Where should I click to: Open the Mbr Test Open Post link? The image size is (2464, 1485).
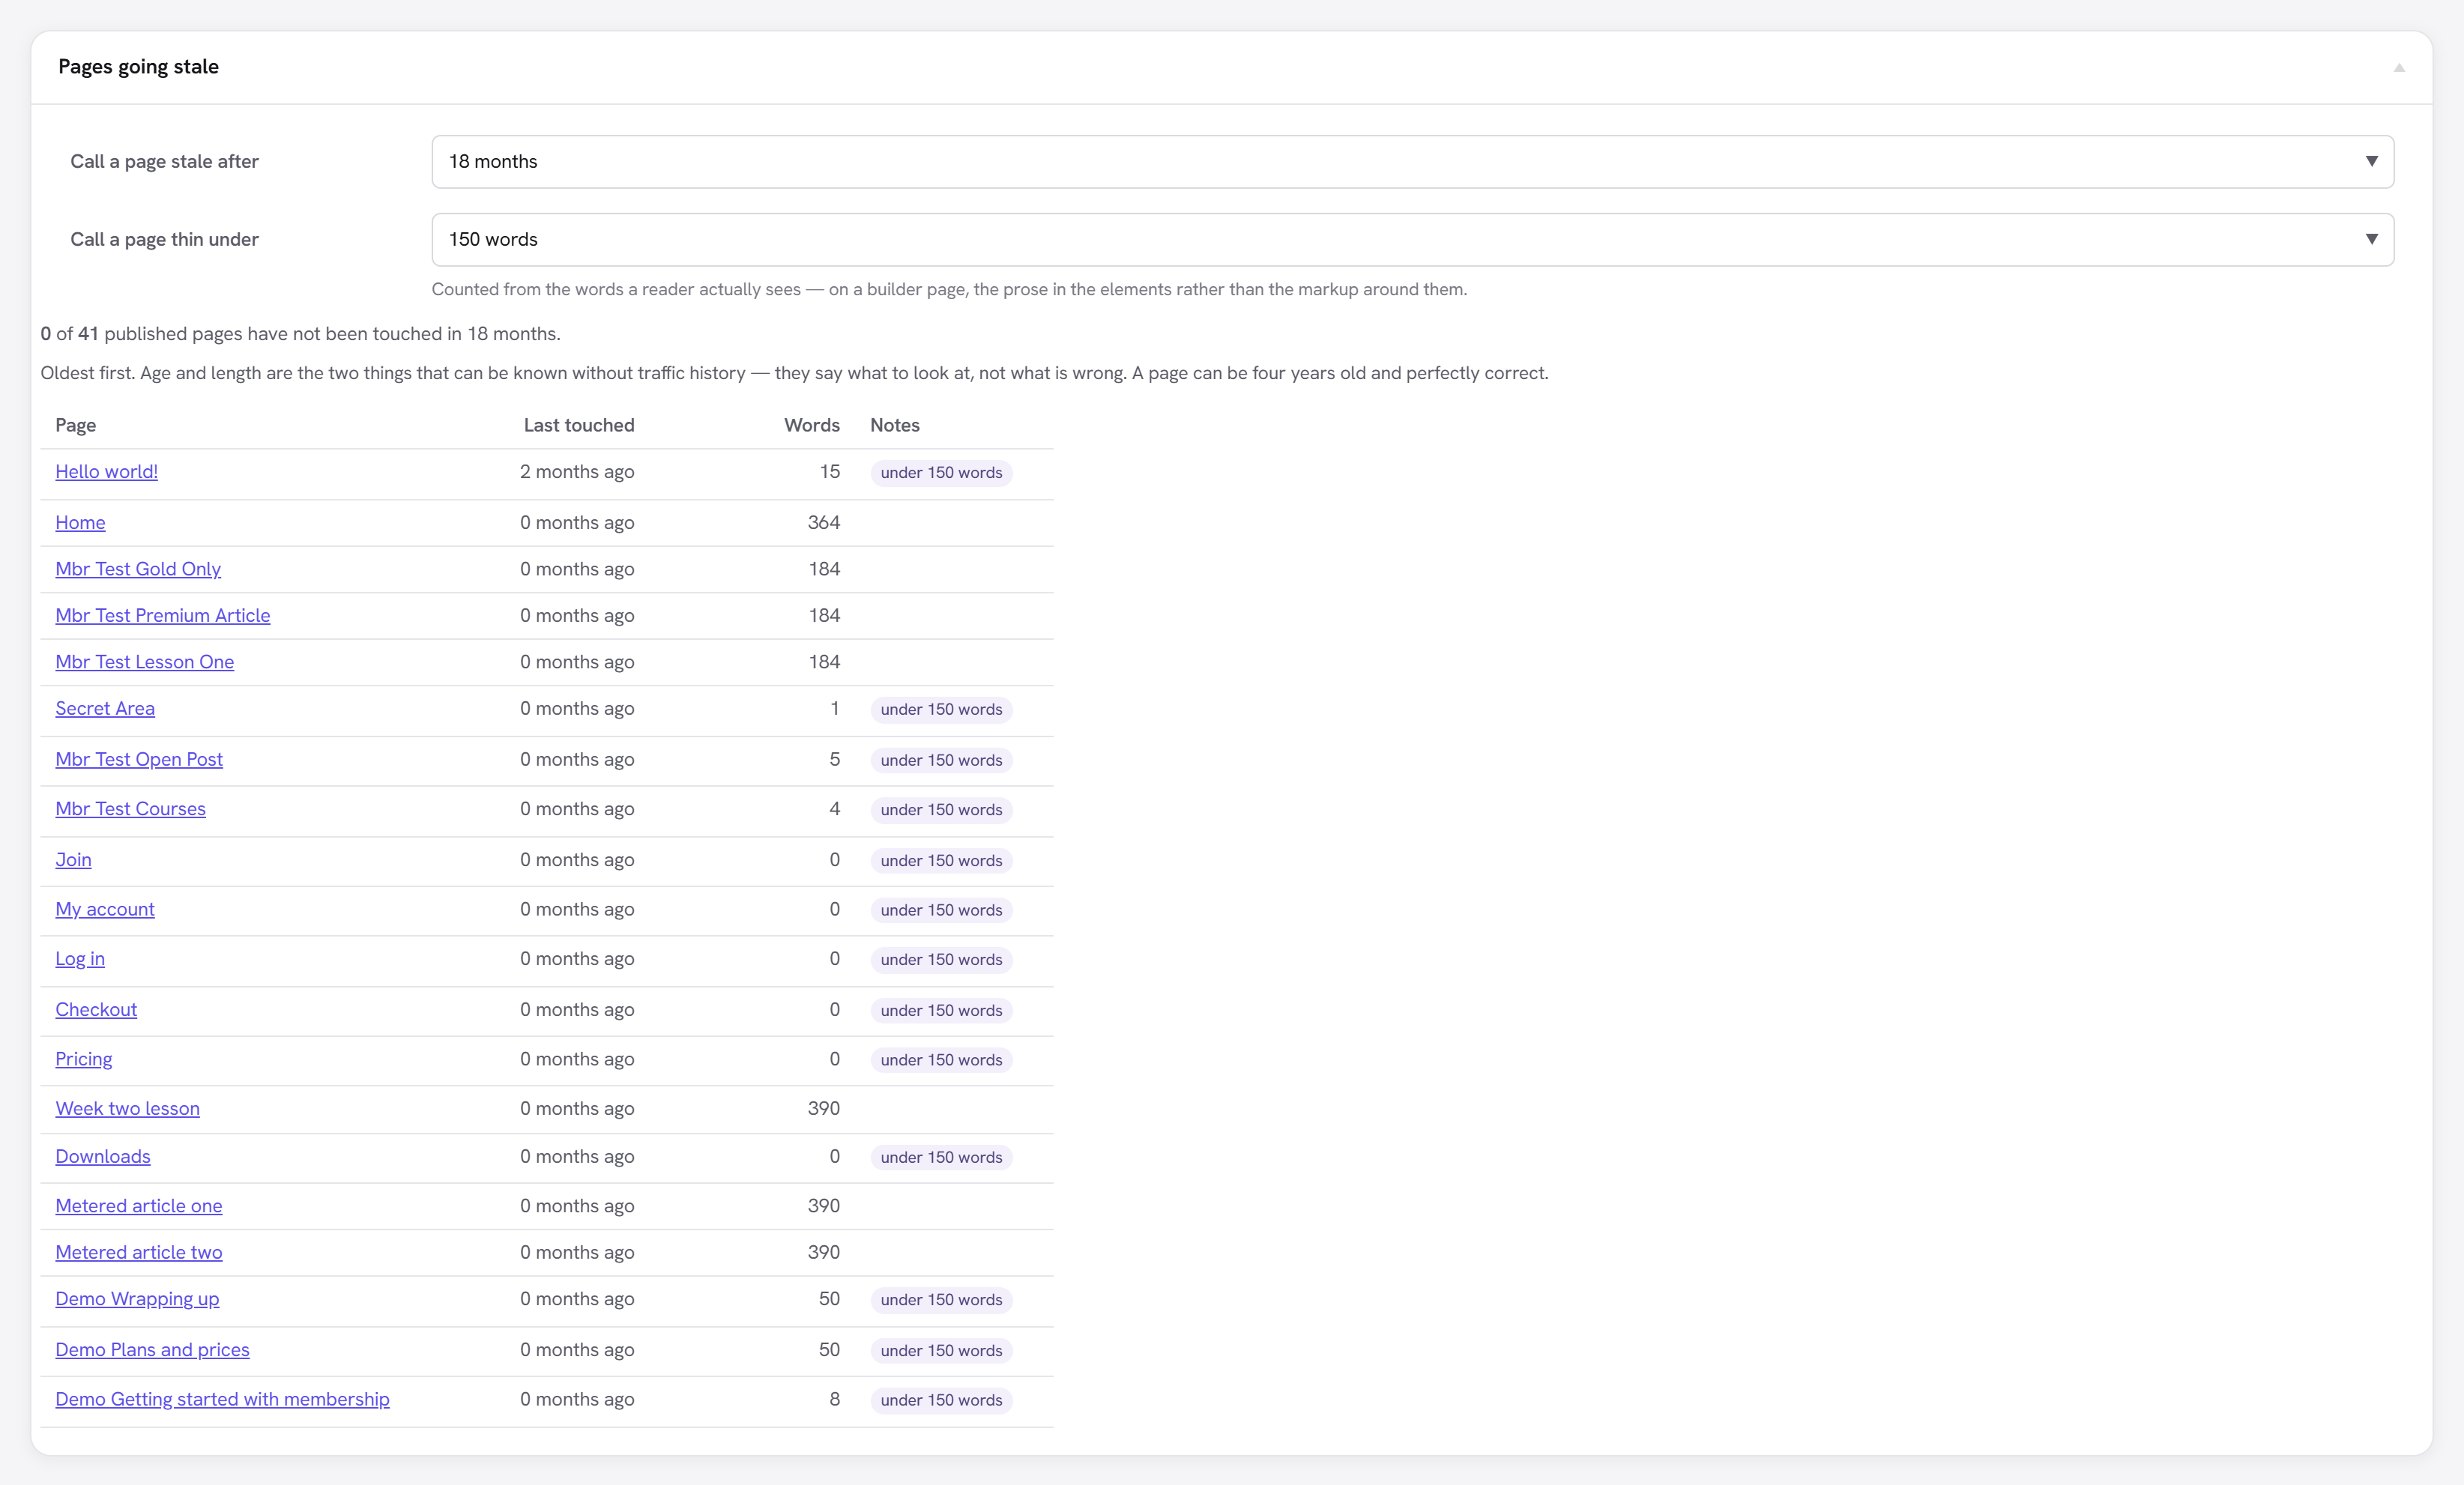(139, 759)
